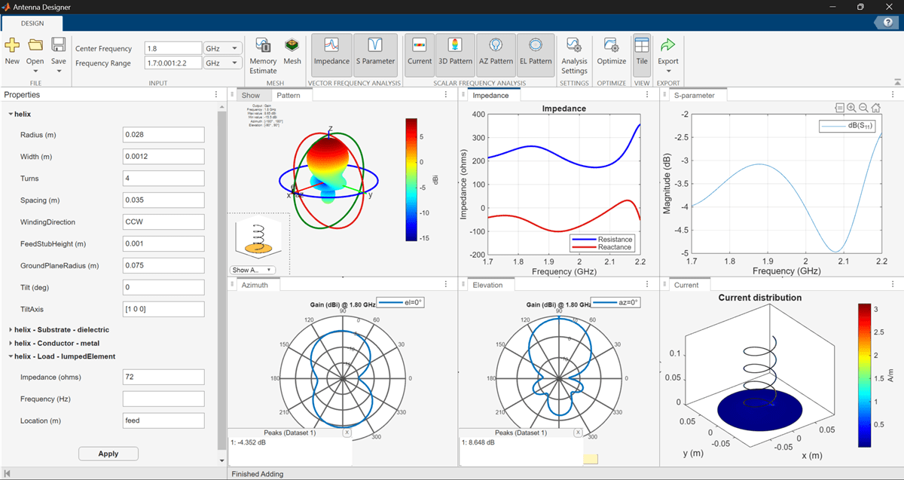The width and height of the screenshot is (904, 480).
Task: Collapse the helix properties section
Action: [11, 115]
